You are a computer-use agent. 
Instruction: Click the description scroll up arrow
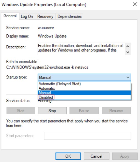[128, 46]
